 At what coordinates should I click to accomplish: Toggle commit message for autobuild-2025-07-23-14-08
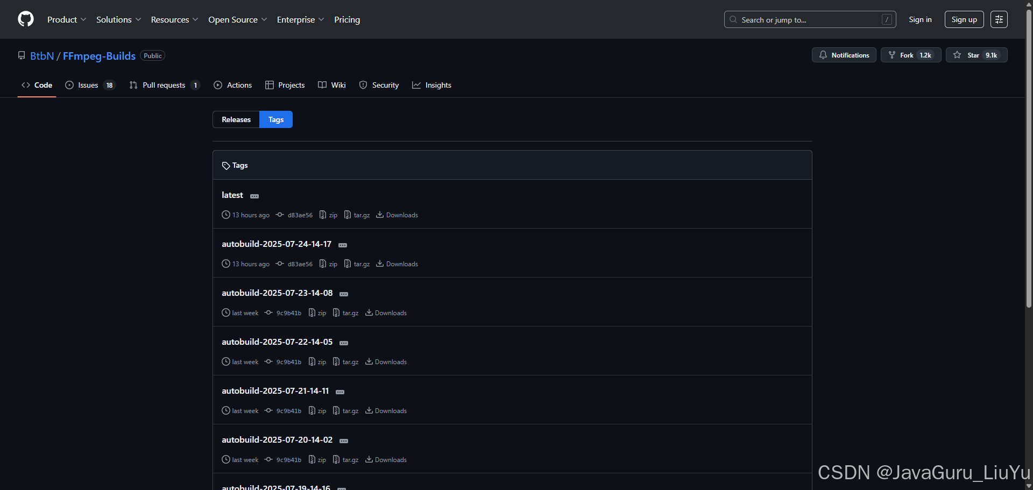coord(344,294)
